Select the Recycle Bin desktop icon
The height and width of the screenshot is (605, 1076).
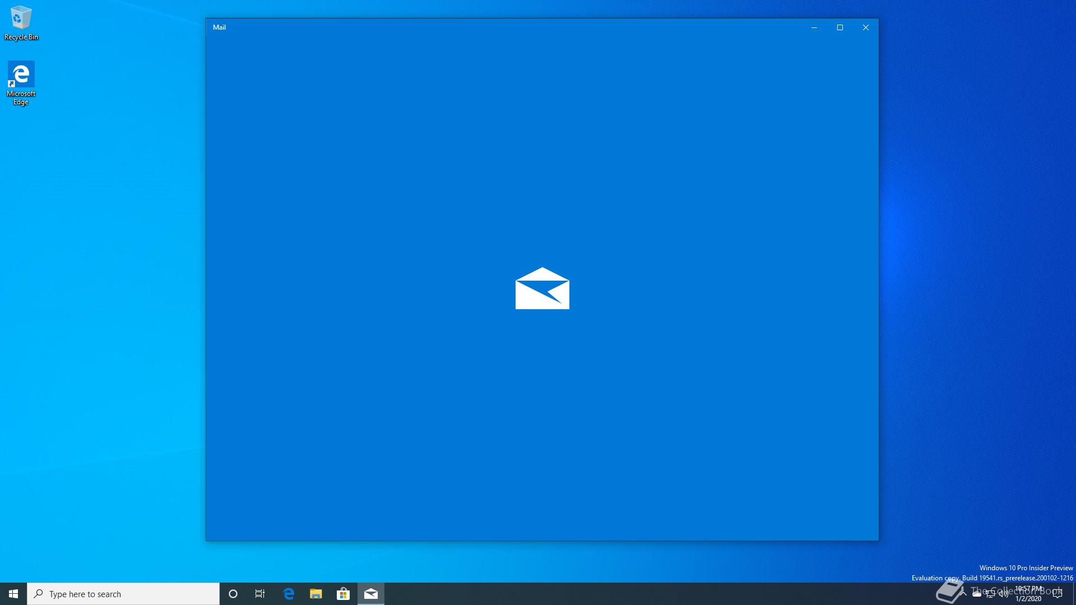click(21, 22)
